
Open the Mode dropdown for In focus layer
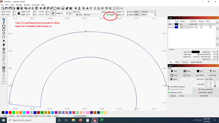[184, 27]
